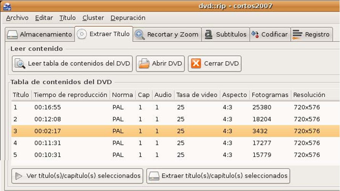Click the open folder icon in Abrir DVD
The width and height of the screenshot is (340, 191).
coord(144,64)
